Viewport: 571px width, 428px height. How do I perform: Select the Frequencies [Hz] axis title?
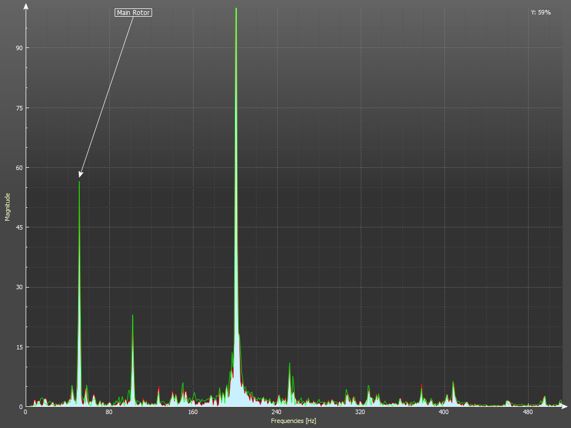click(x=294, y=421)
